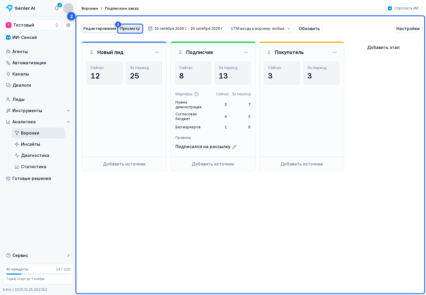Expand the Сервис menu
Screen dimensions: 426x295
(x=38, y=255)
